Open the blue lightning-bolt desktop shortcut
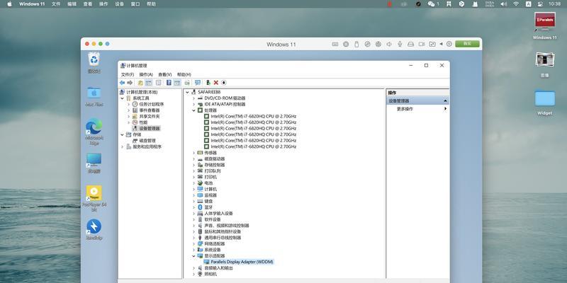Screen dimensions: 567x283 coord(94,229)
